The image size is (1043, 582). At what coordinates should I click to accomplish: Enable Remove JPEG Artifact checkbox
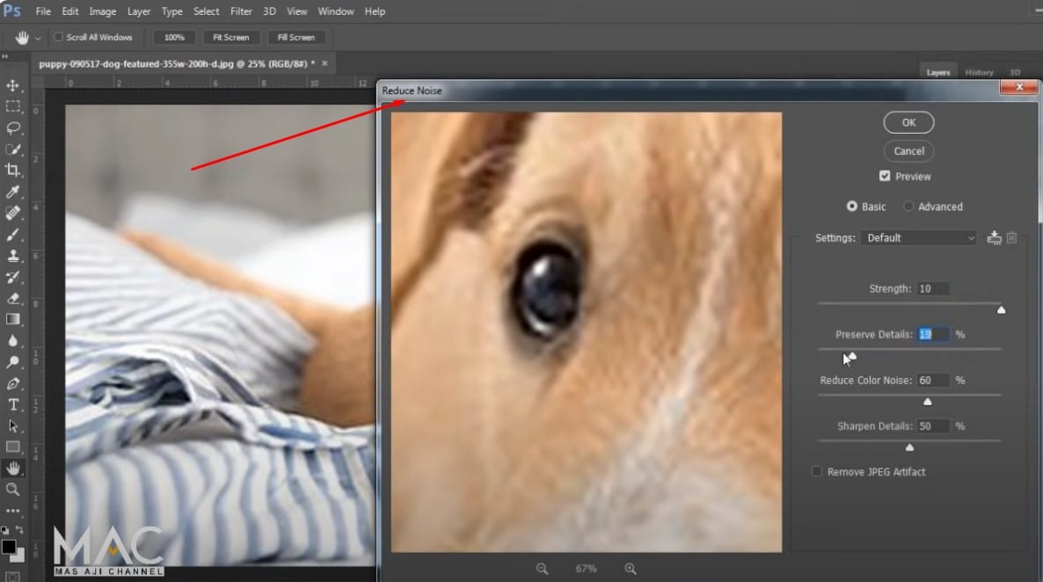816,471
